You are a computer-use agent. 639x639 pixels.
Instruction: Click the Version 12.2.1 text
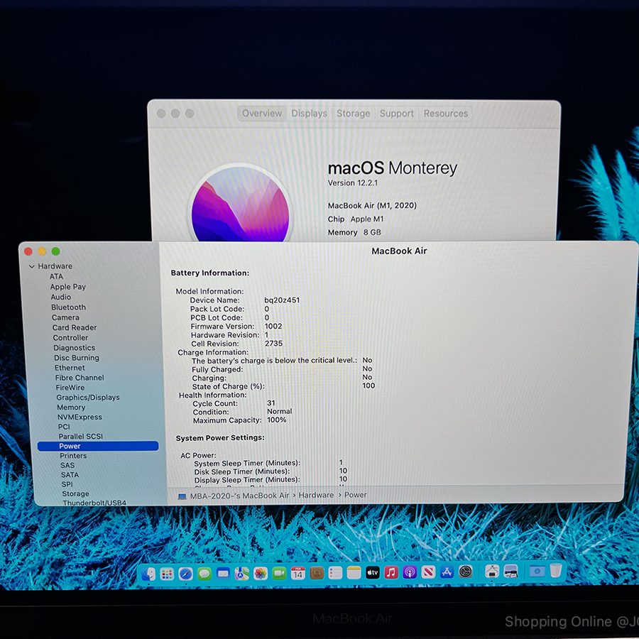point(352,183)
